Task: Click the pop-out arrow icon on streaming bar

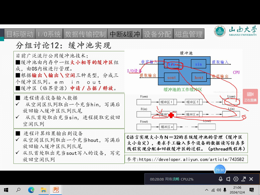Action: 243,179
